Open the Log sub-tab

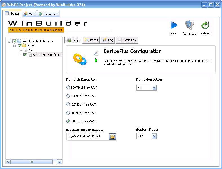(x=107, y=40)
